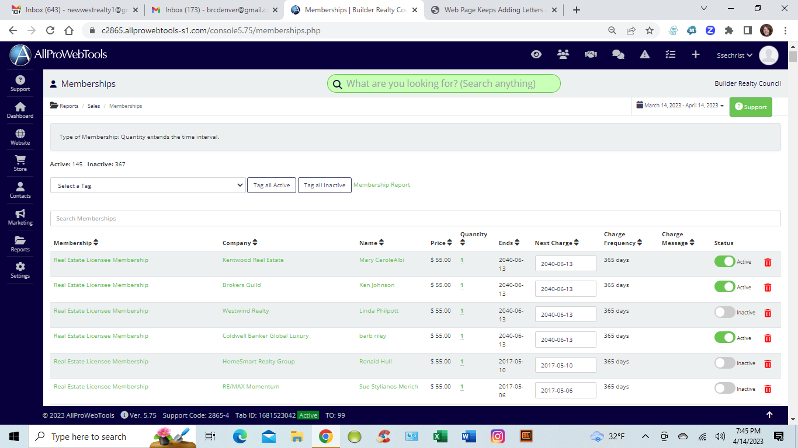
Task: Click Sales in the breadcrumb
Action: [93, 106]
